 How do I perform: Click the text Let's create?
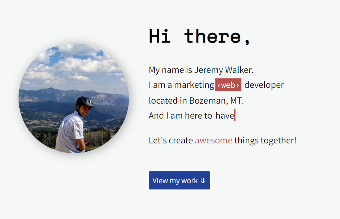[171, 140]
